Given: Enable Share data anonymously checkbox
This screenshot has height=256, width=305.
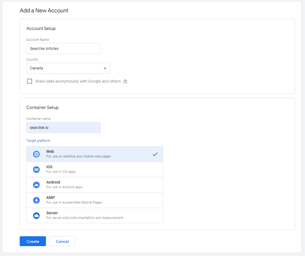Looking at the screenshot, I should click(29, 81).
